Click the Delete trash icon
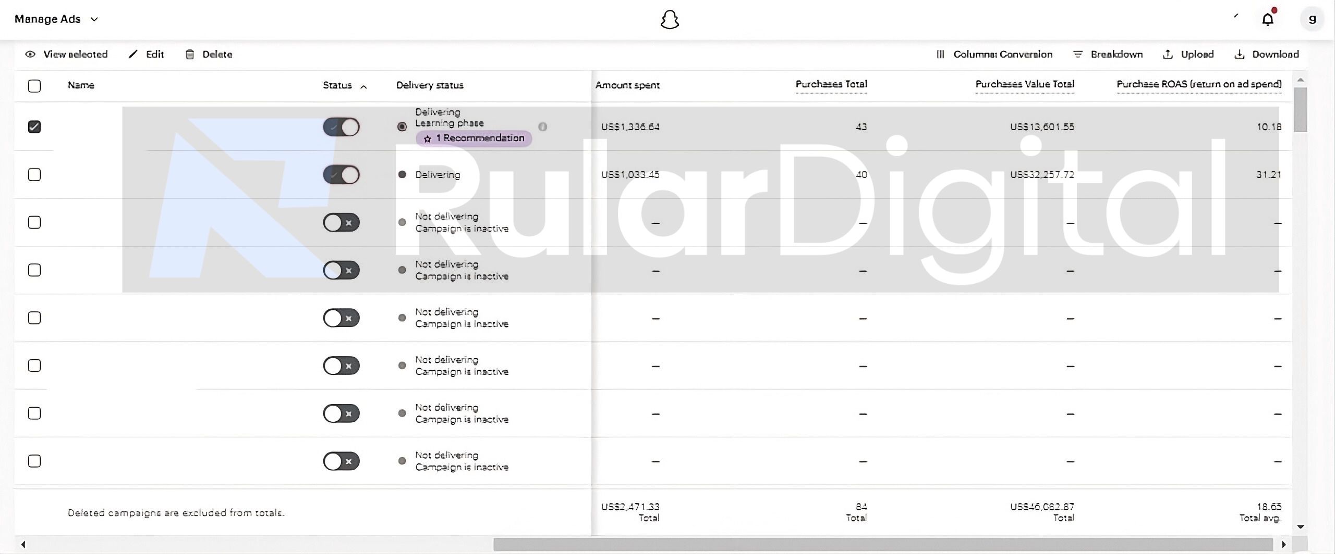This screenshot has height=554, width=1335. [x=190, y=54]
